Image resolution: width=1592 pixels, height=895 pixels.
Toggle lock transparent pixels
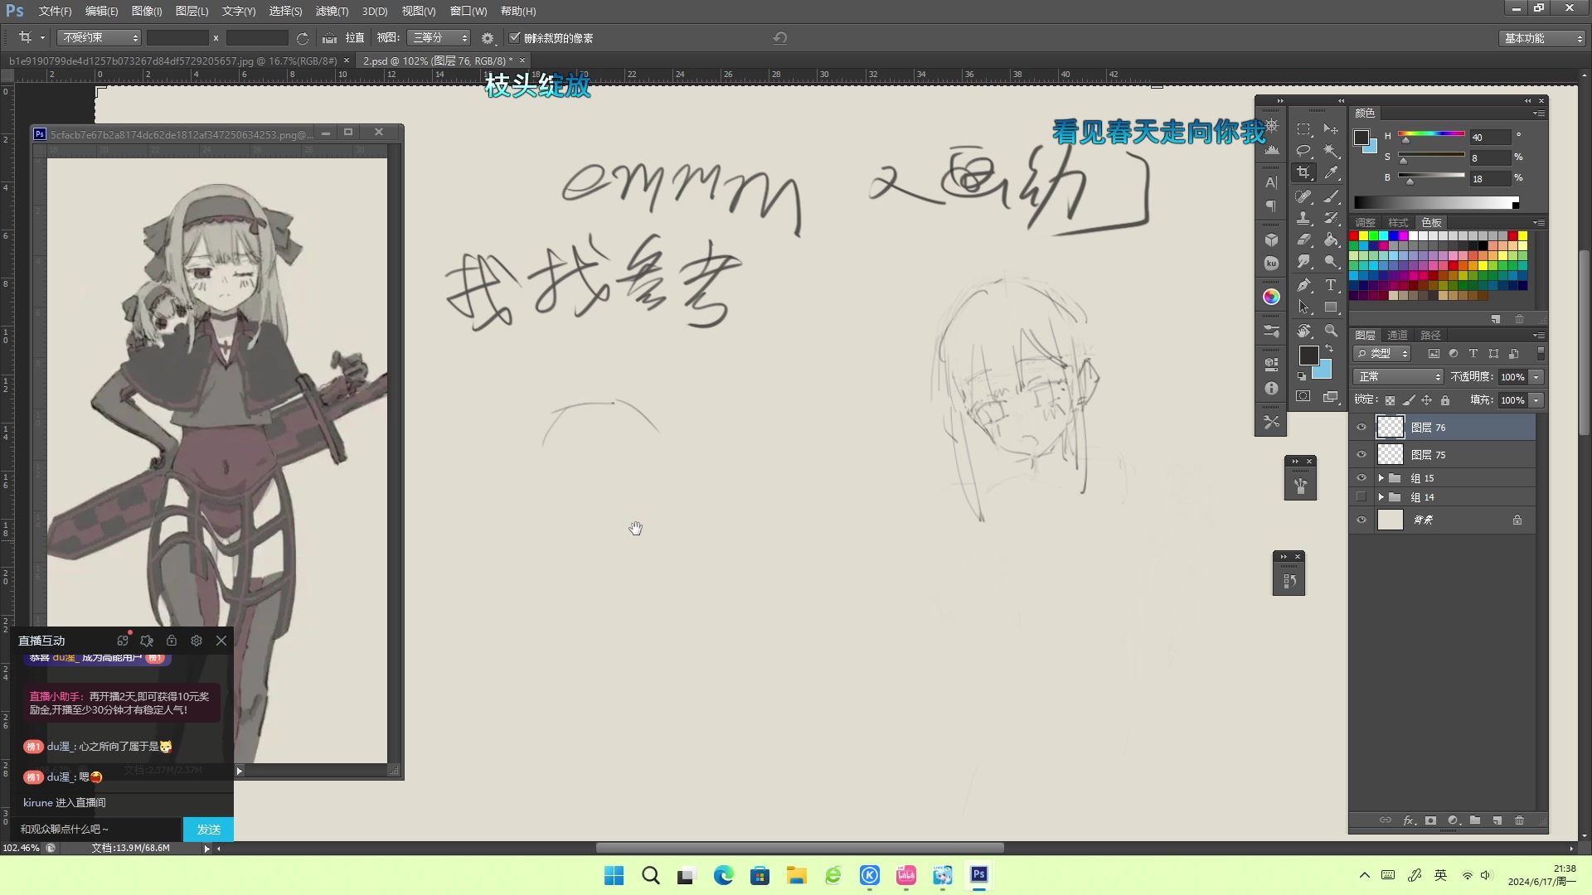point(1391,400)
